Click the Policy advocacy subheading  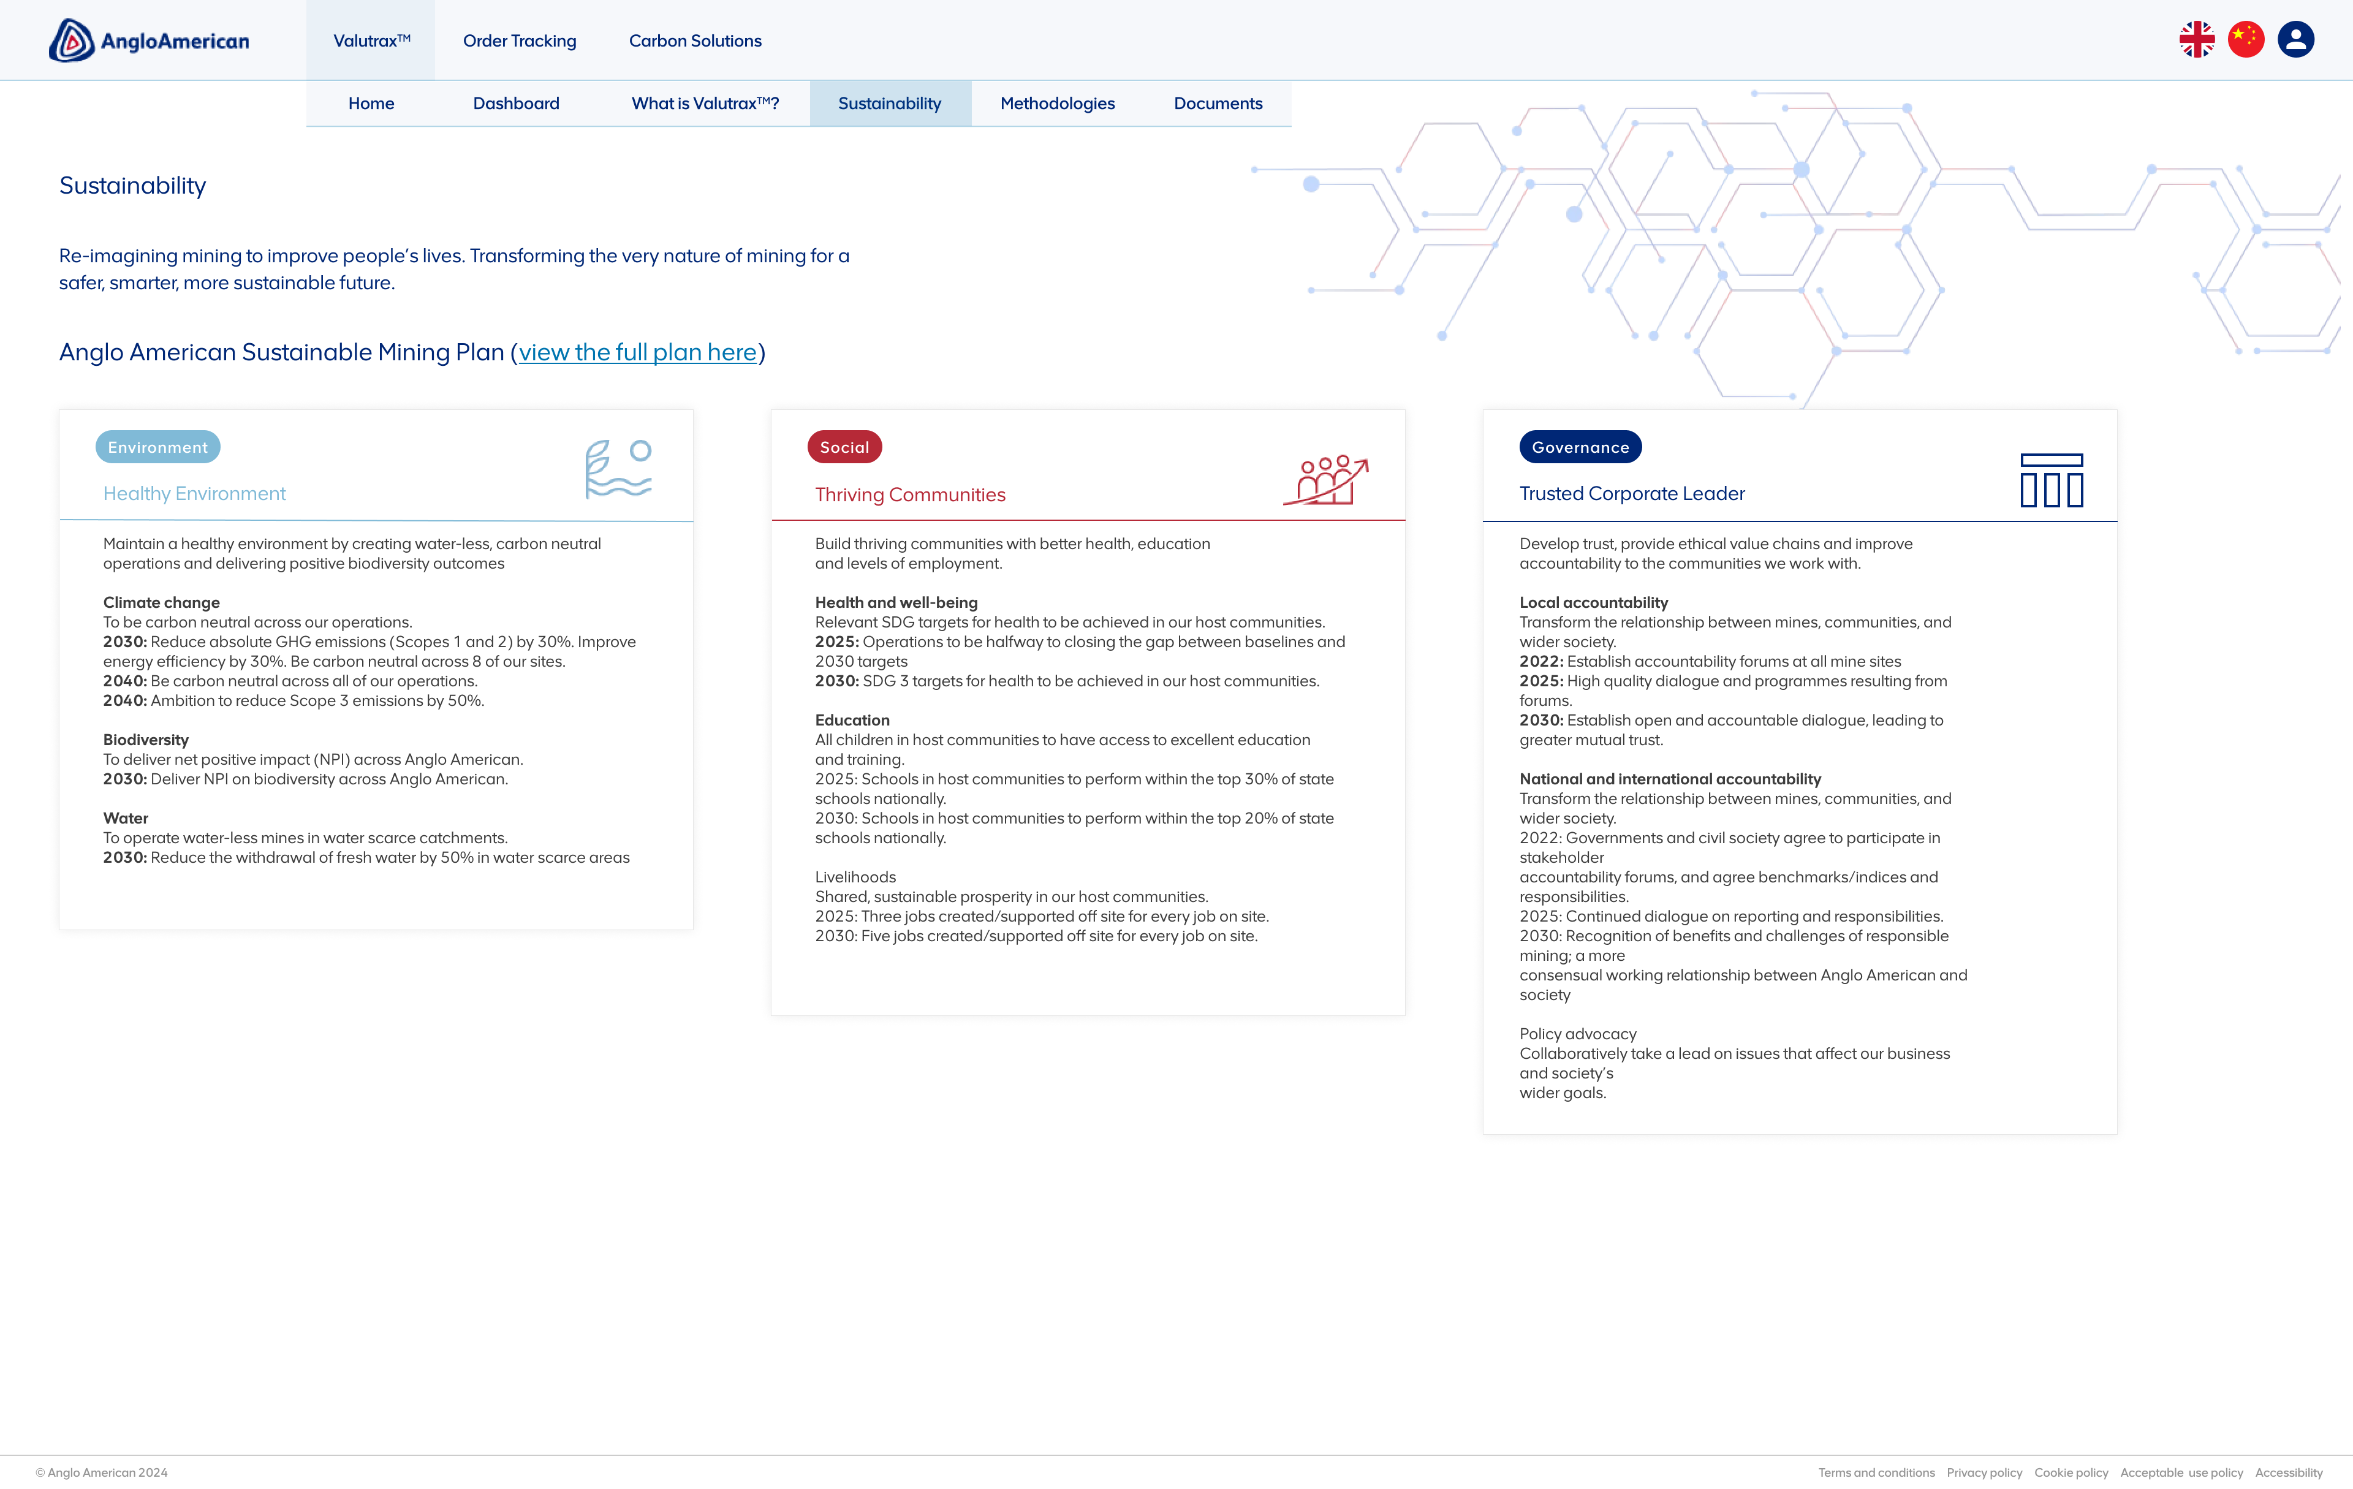tap(1577, 1034)
